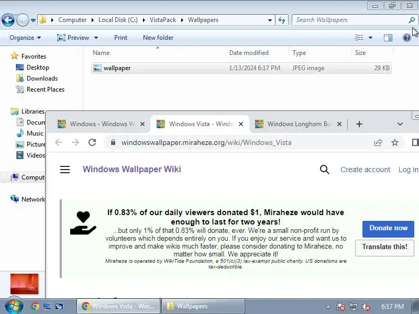Close the Windows Vista tab
419x314 pixels.
(x=241, y=124)
